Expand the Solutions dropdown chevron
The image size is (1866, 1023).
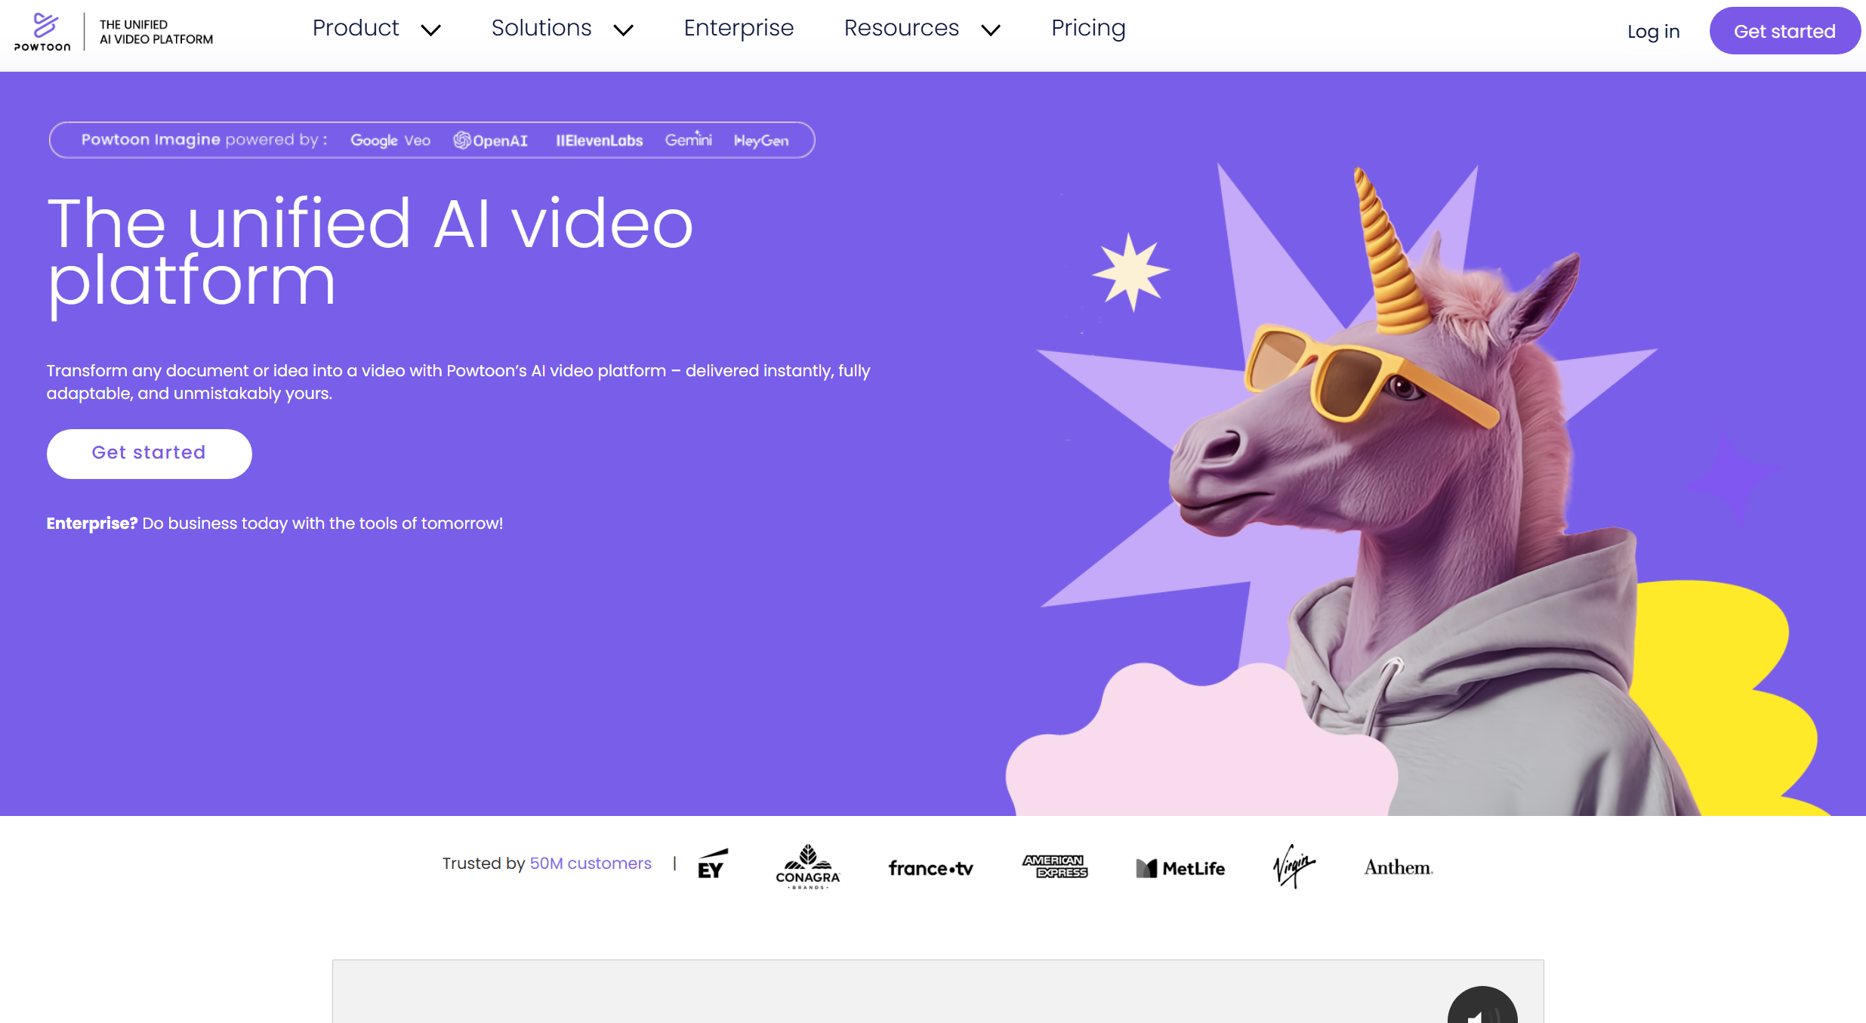(623, 30)
